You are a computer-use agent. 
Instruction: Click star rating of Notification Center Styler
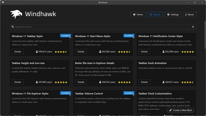pos(188,52)
